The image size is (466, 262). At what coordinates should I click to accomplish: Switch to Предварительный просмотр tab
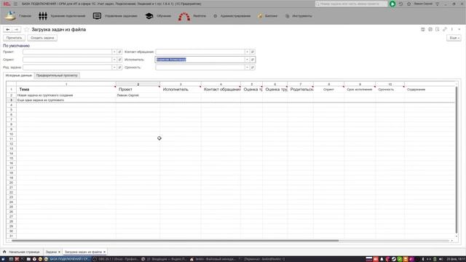(x=57, y=76)
